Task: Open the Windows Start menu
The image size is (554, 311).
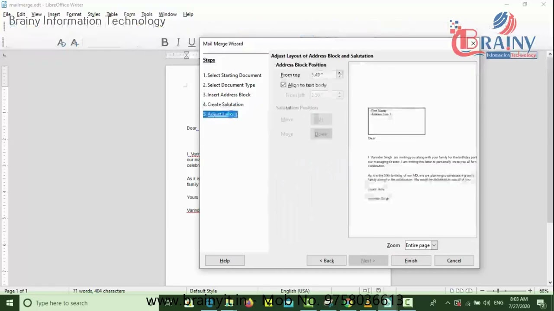Action: tap(10, 303)
